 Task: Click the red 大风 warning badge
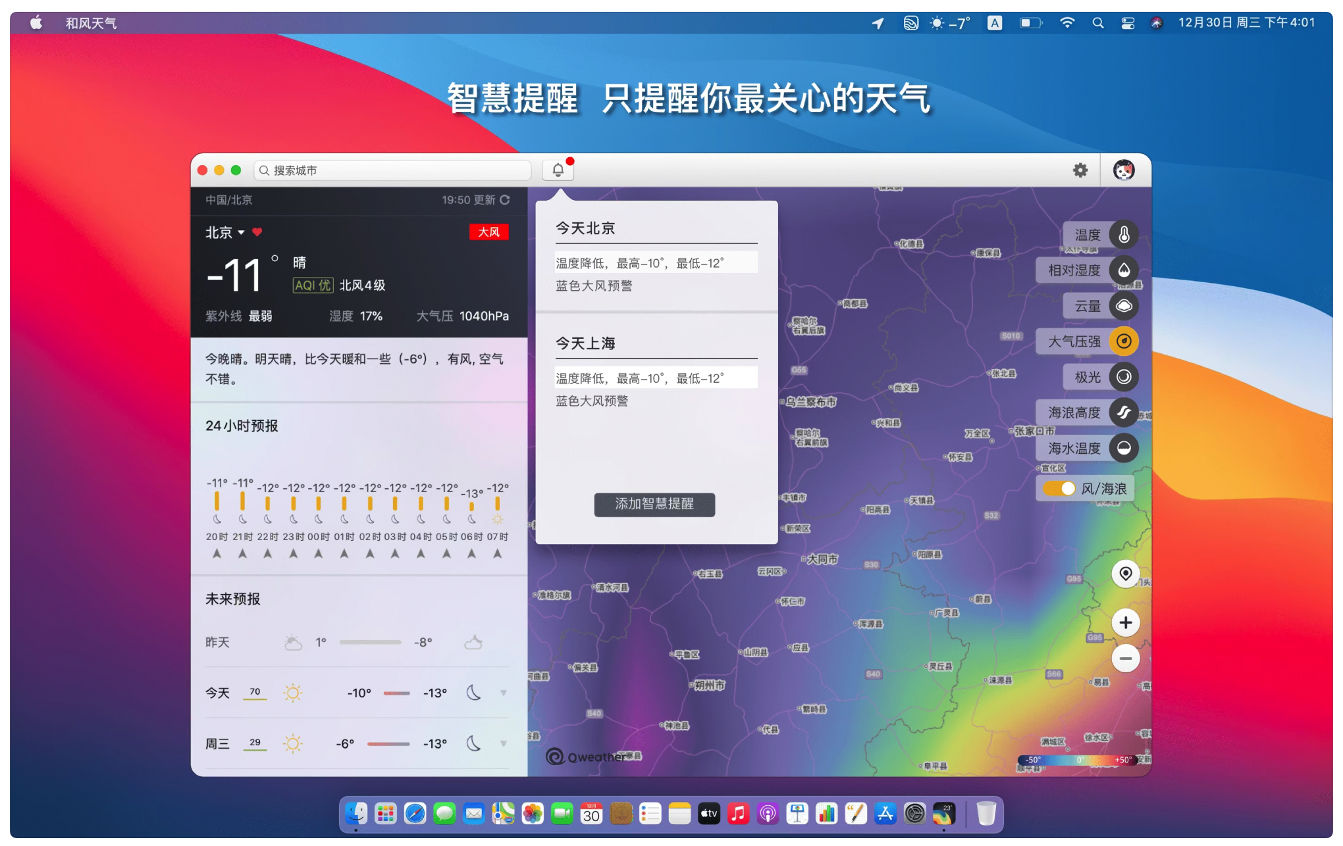click(488, 232)
